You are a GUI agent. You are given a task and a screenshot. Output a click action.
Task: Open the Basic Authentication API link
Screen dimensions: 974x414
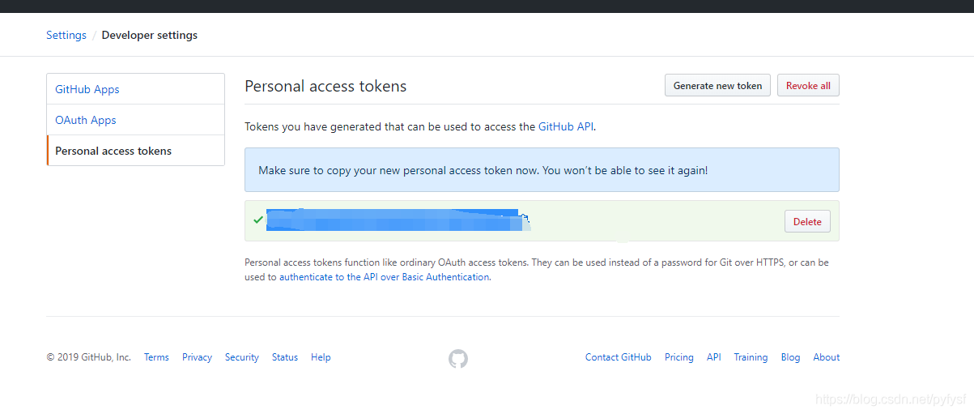click(x=384, y=277)
